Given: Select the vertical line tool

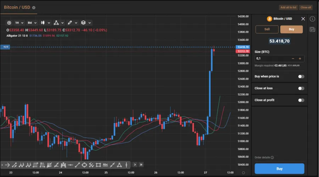Looking at the screenshot, I should click(126, 165).
